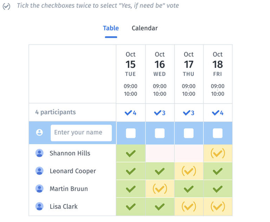Click Shannon Hills' avatar icon

pyautogui.click(x=39, y=153)
